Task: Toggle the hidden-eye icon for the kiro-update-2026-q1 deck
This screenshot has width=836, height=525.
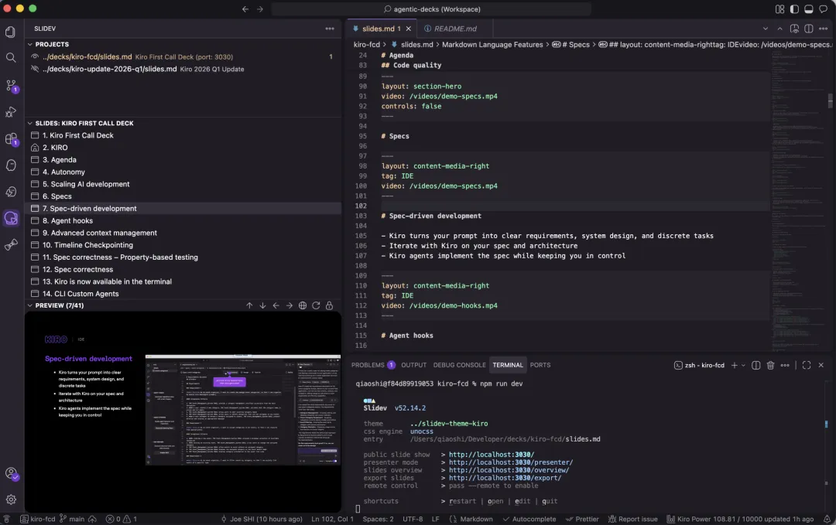Action: 35,69
